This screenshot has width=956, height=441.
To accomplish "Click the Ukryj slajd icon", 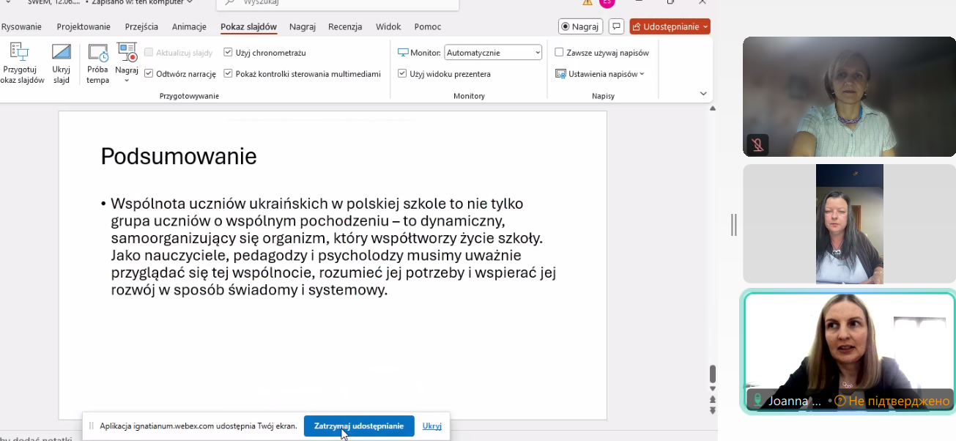I will click(x=62, y=53).
